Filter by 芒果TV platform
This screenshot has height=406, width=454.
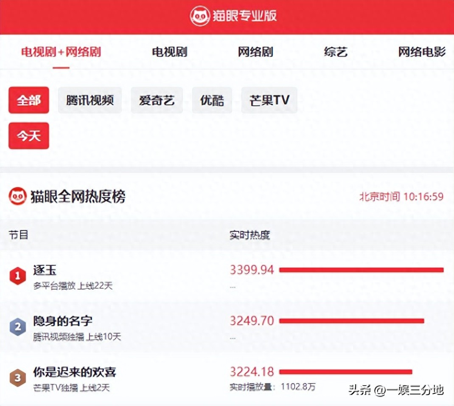pyautogui.click(x=269, y=101)
